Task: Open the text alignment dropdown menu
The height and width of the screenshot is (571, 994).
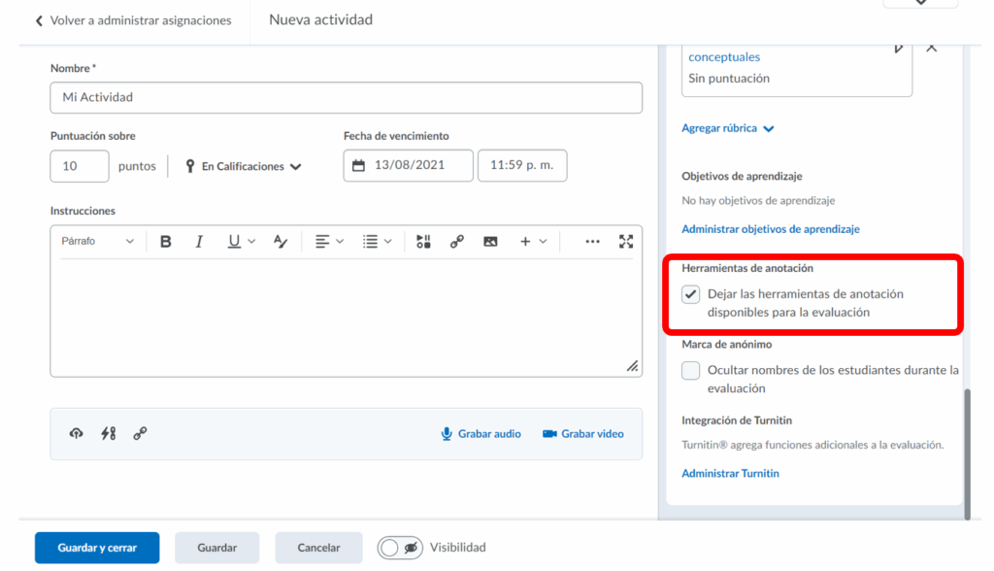Action: pos(330,242)
